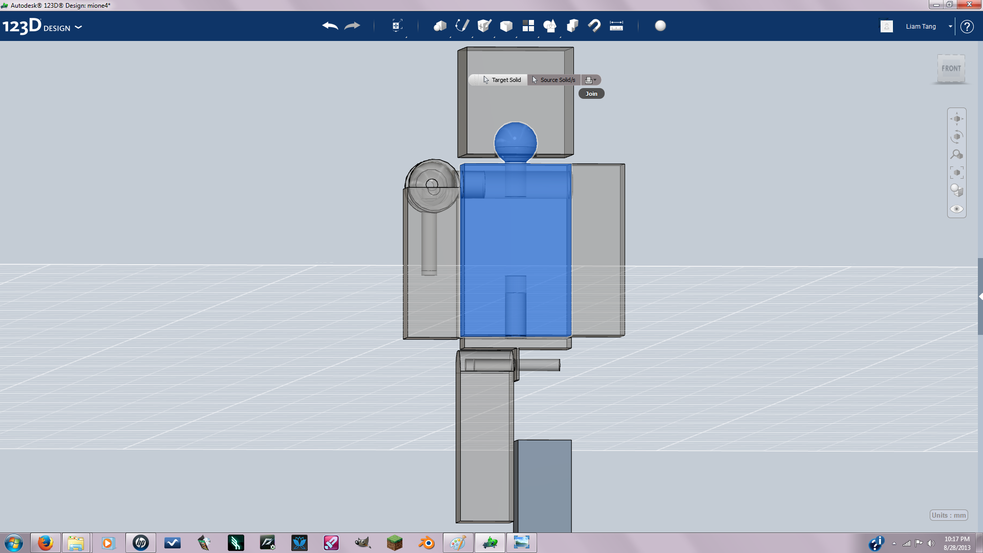Open the Primitives tool menu
This screenshot has width=983, height=553.
pyautogui.click(x=440, y=26)
